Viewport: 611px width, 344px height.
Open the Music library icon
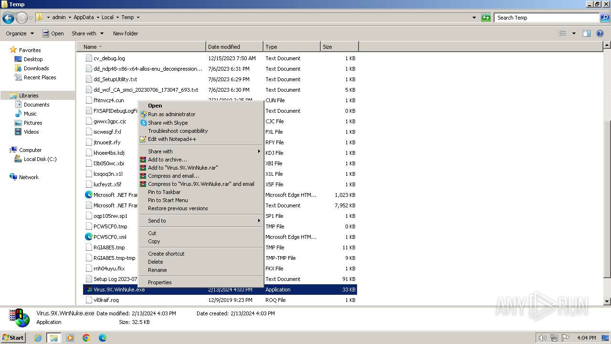[18, 114]
